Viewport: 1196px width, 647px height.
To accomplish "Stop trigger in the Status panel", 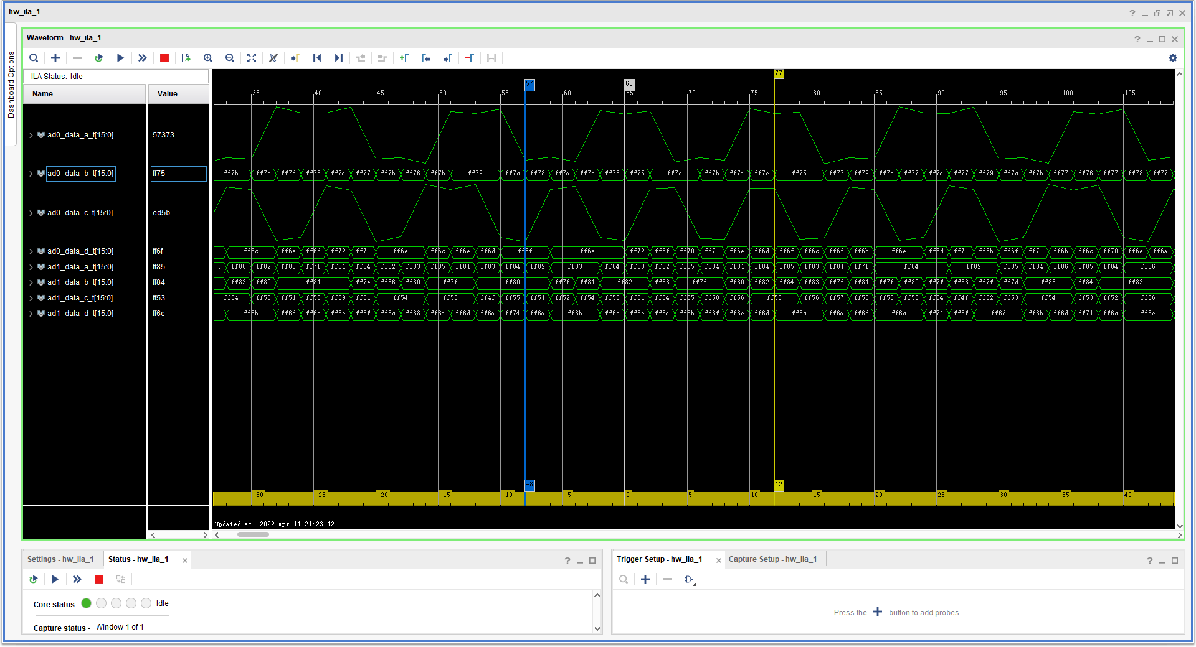I will [x=99, y=579].
